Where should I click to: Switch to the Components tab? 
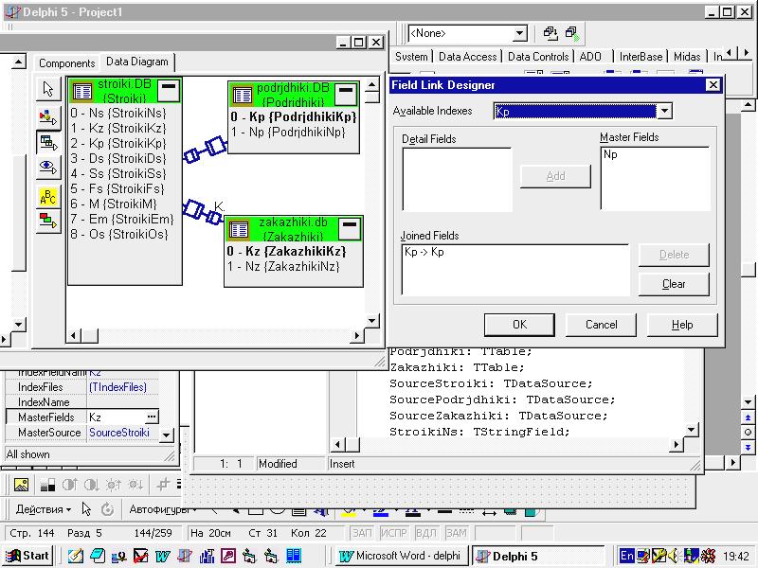click(66, 63)
